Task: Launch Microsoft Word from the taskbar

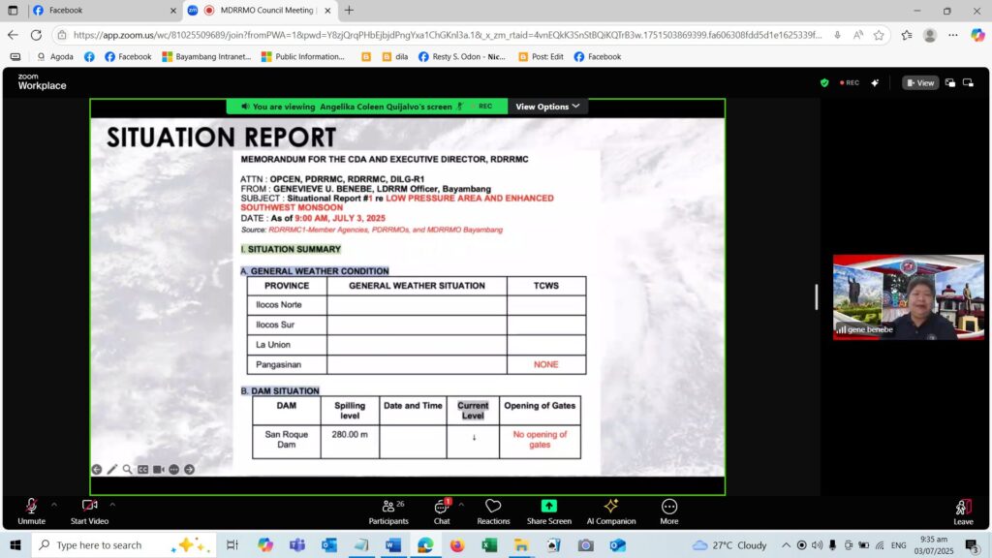Action: point(393,544)
